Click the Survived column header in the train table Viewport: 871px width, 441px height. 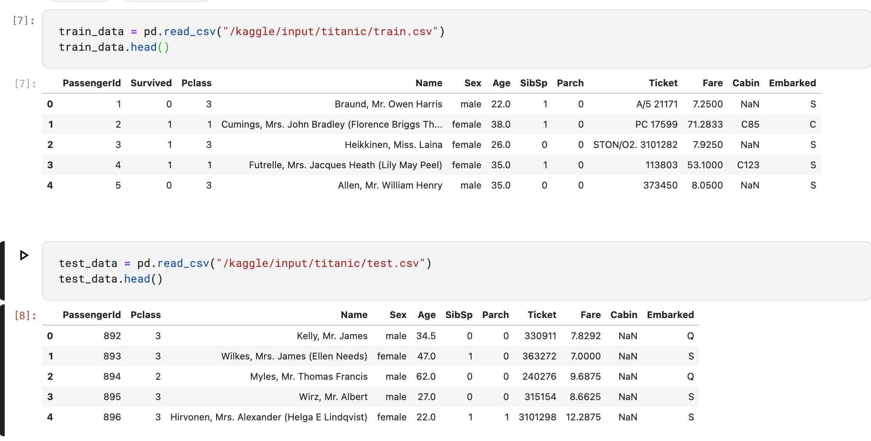(151, 83)
